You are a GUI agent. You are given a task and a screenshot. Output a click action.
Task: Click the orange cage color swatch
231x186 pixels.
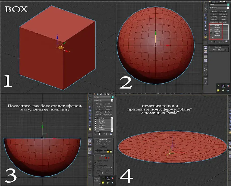[x=108, y=152]
